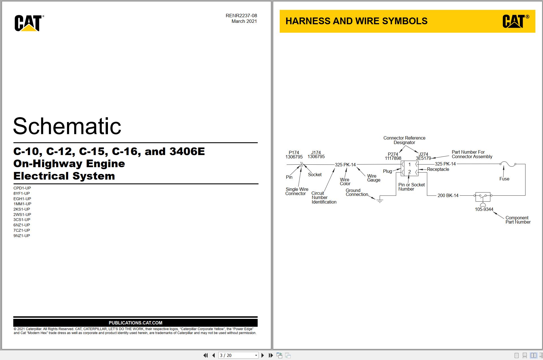
Task: Click serial prefix 8YF1-UP
Action: tap(21, 193)
